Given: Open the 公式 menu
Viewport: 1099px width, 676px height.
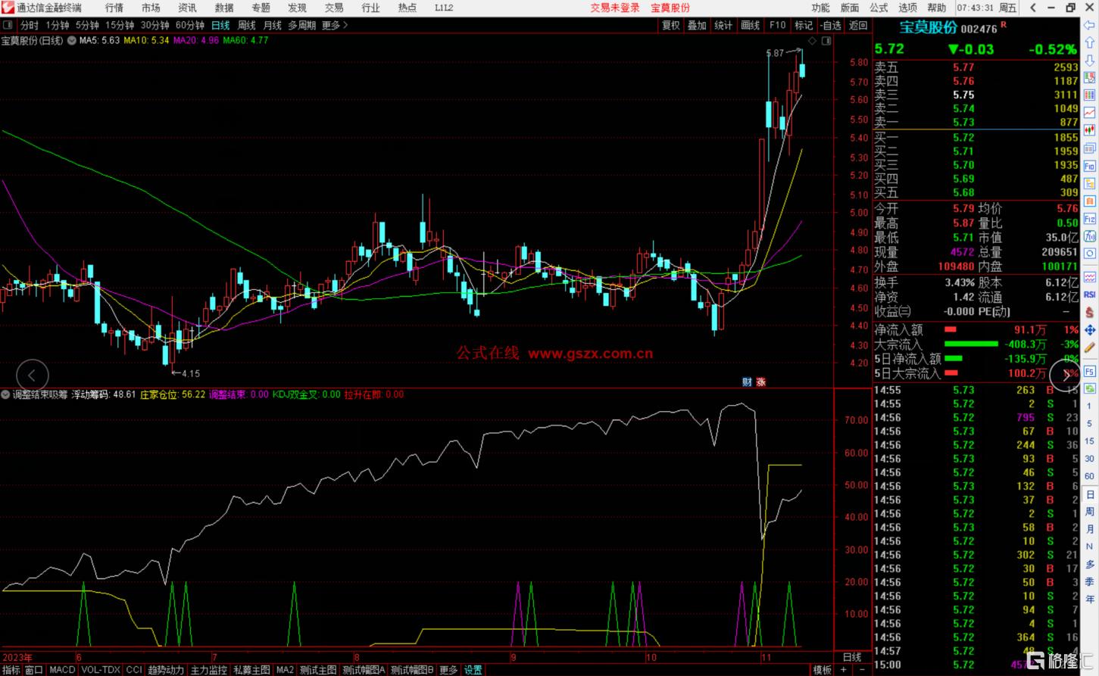Looking at the screenshot, I should tap(879, 8).
